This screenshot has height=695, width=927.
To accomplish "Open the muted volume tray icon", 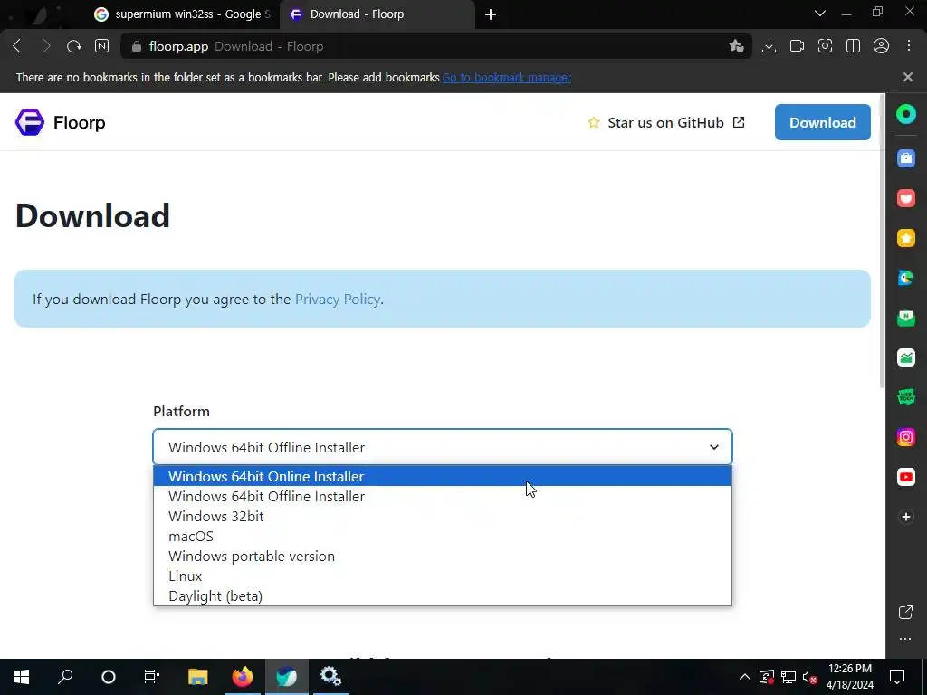I will click(x=809, y=677).
